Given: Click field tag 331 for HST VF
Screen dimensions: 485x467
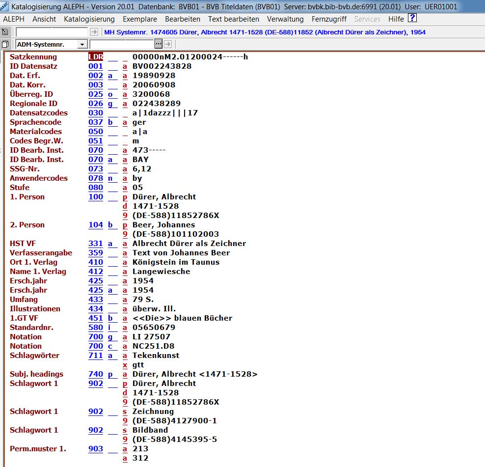Looking at the screenshot, I should [96, 244].
